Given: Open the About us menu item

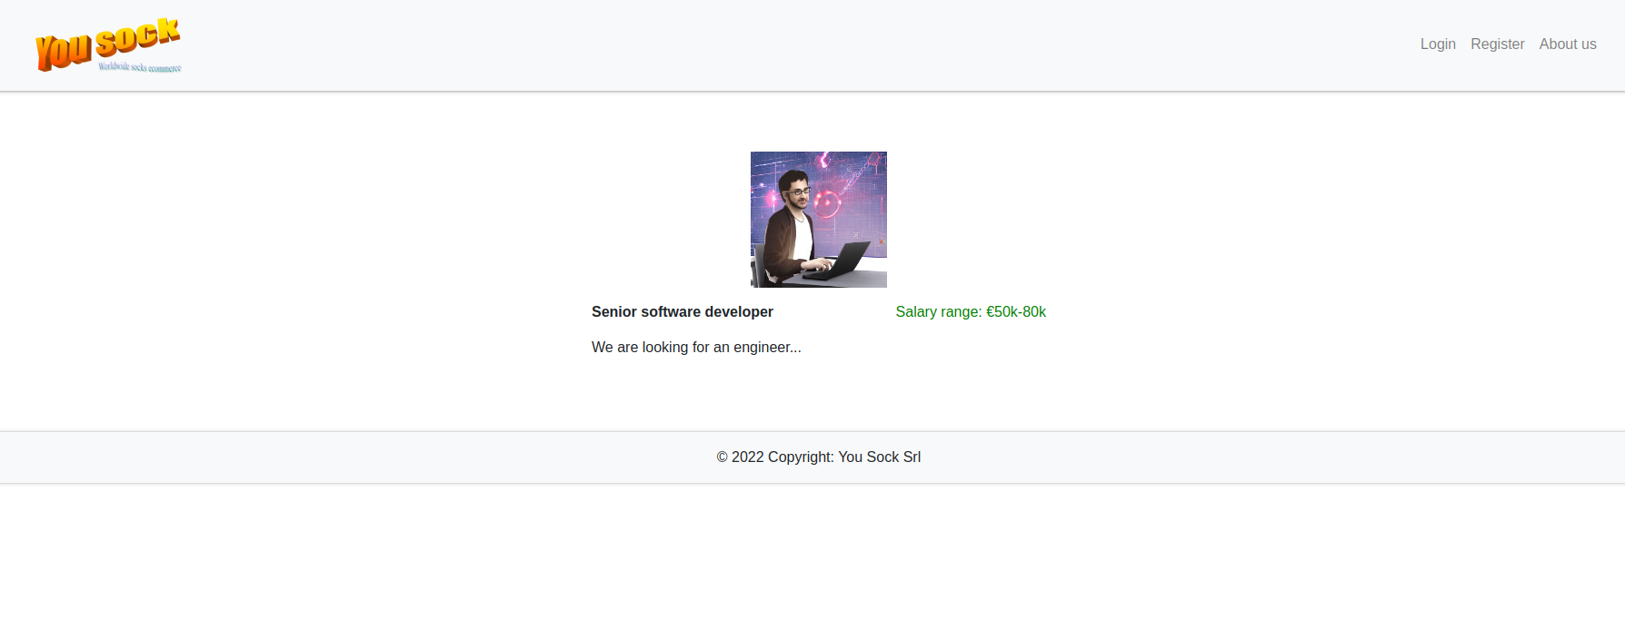Looking at the screenshot, I should click(x=1567, y=44).
